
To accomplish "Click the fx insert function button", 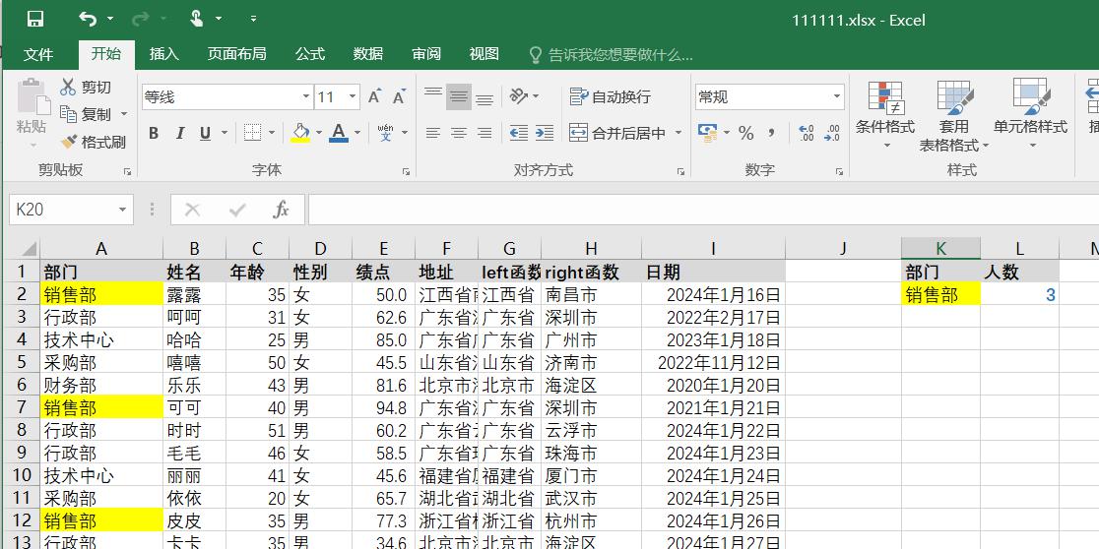I will coord(281,210).
